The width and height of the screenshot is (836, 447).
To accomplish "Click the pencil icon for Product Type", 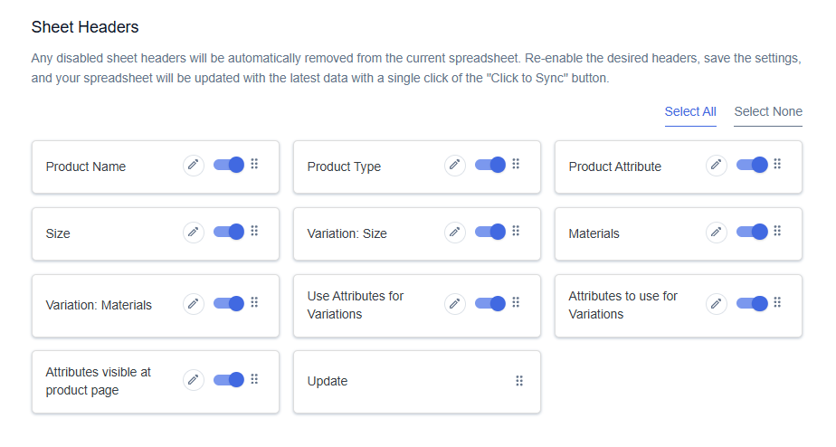I will pyautogui.click(x=455, y=166).
